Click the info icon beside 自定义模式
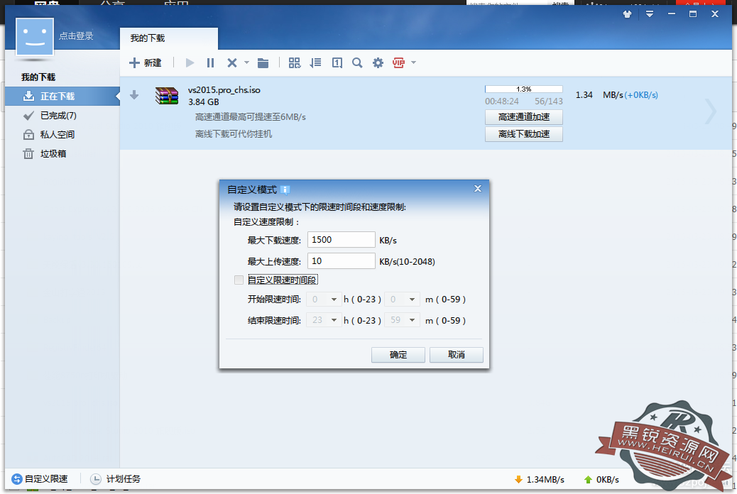This screenshot has height=494, width=737. click(285, 190)
